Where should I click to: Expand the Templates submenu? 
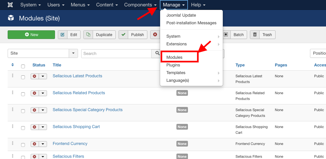(191, 73)
